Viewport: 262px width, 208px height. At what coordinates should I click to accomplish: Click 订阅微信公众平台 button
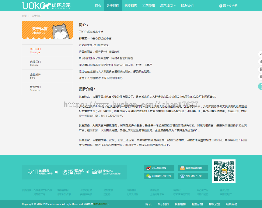coord(159,176)
